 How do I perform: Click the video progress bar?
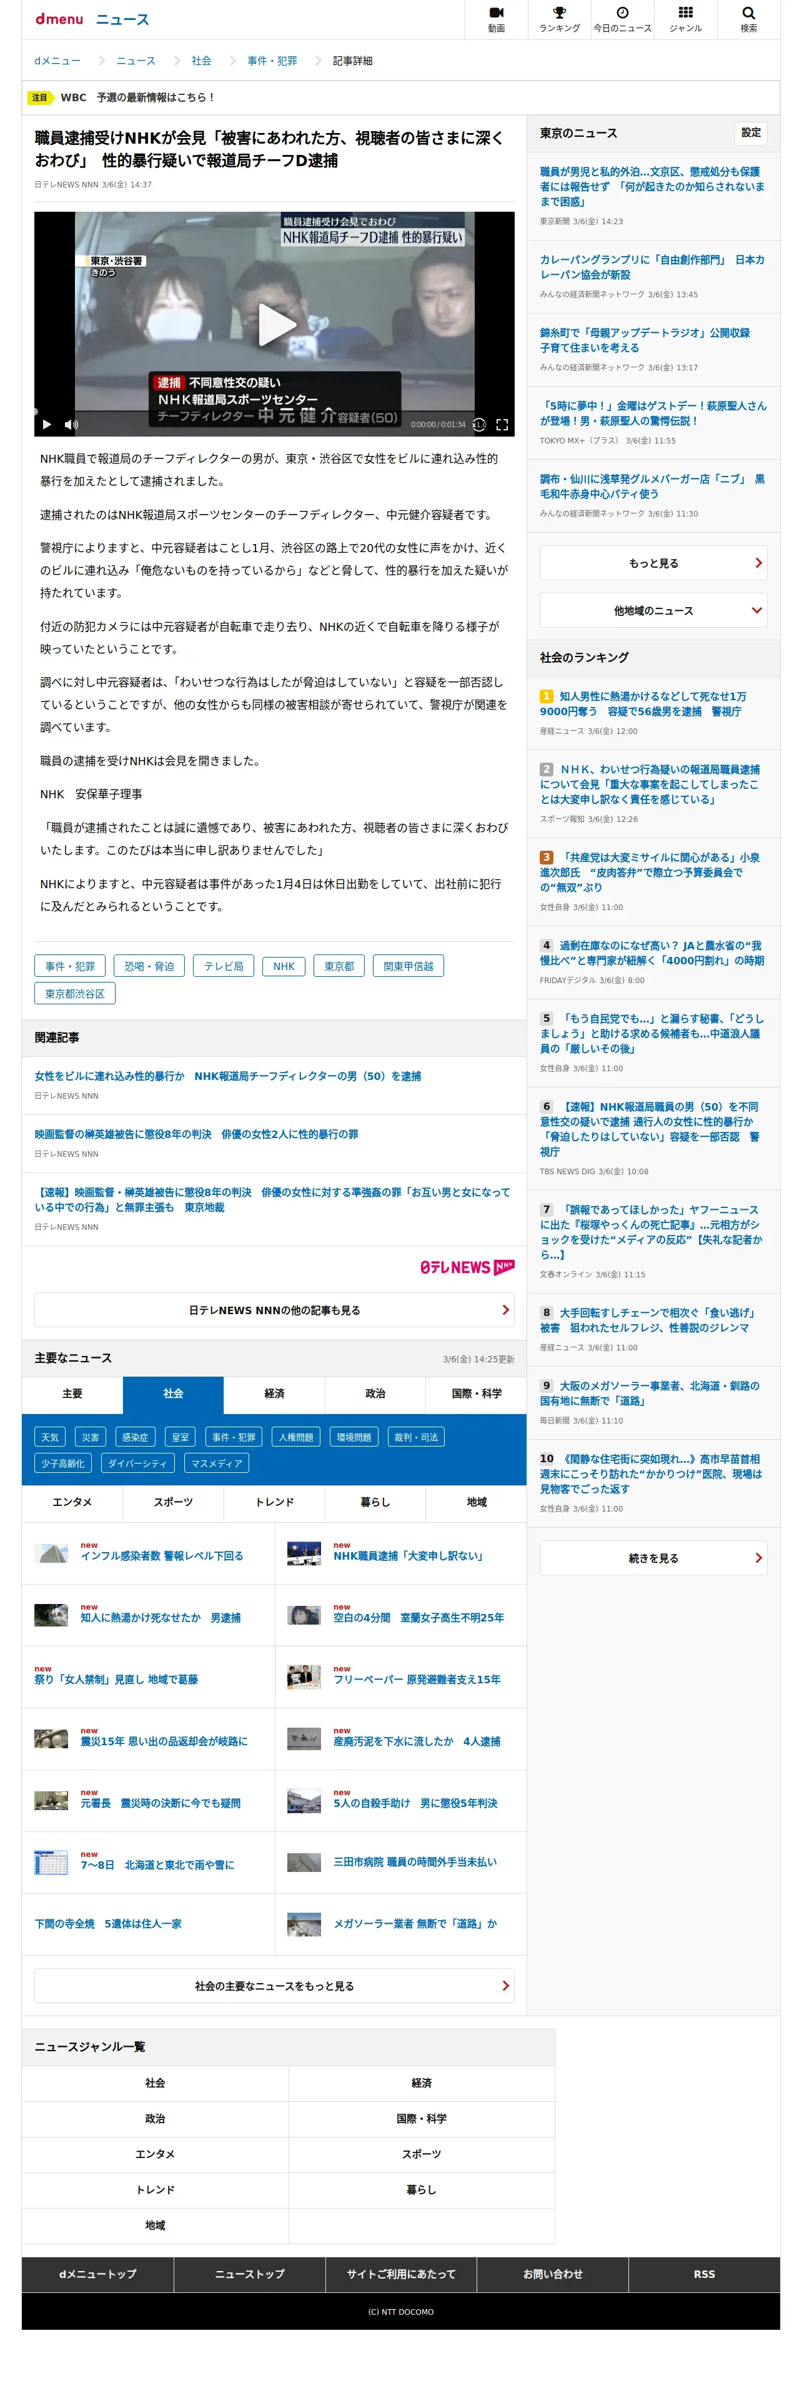pos(274,411)
